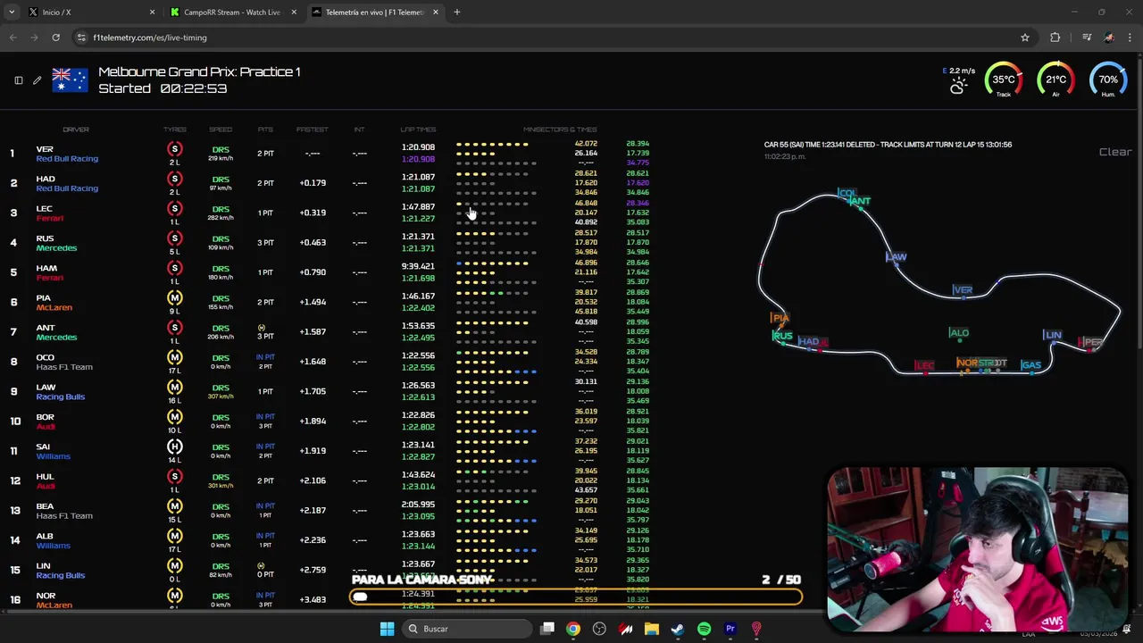
Task: Click driver name HAM Ferrari
Action: click(x=50, y=272)
